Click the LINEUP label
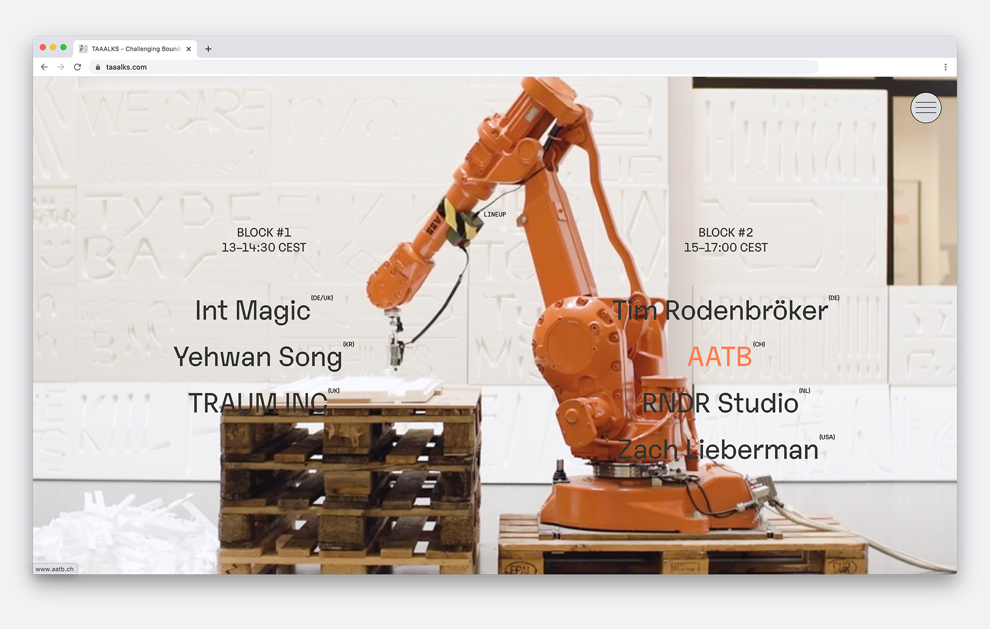 pos(494,214)
